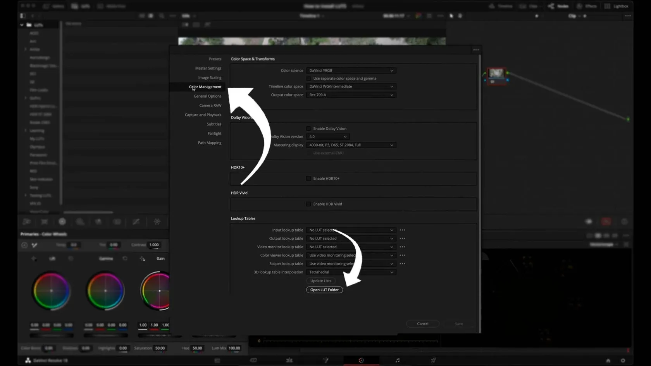Click three-dot icon beside Output lookup table

(x=402, y=239)
